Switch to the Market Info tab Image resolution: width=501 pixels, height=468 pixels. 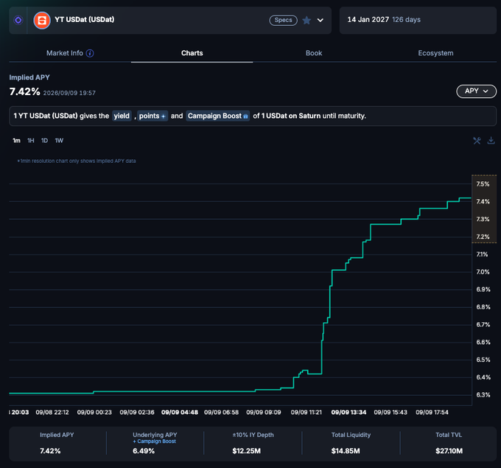65,53
